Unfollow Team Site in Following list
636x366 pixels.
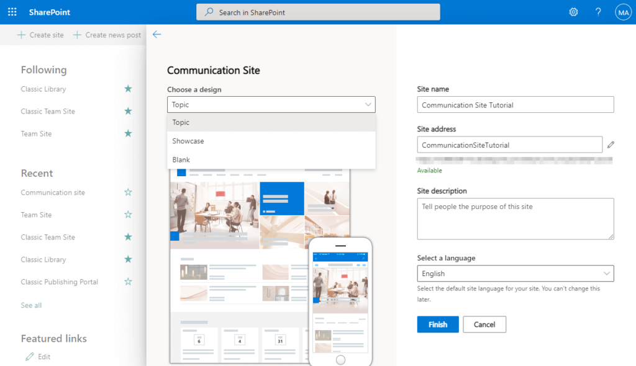(128, 133)
